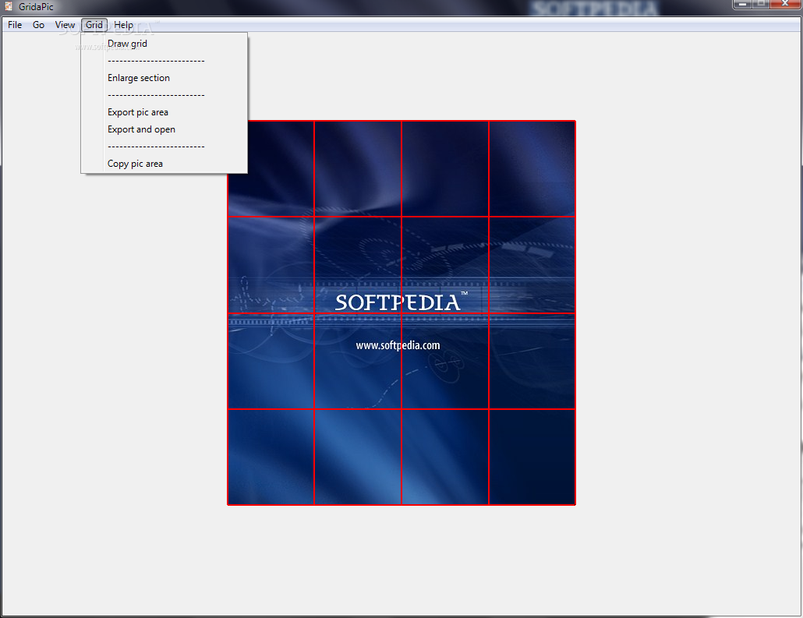
Task: Select Export and open
Action: click(164, 129)
